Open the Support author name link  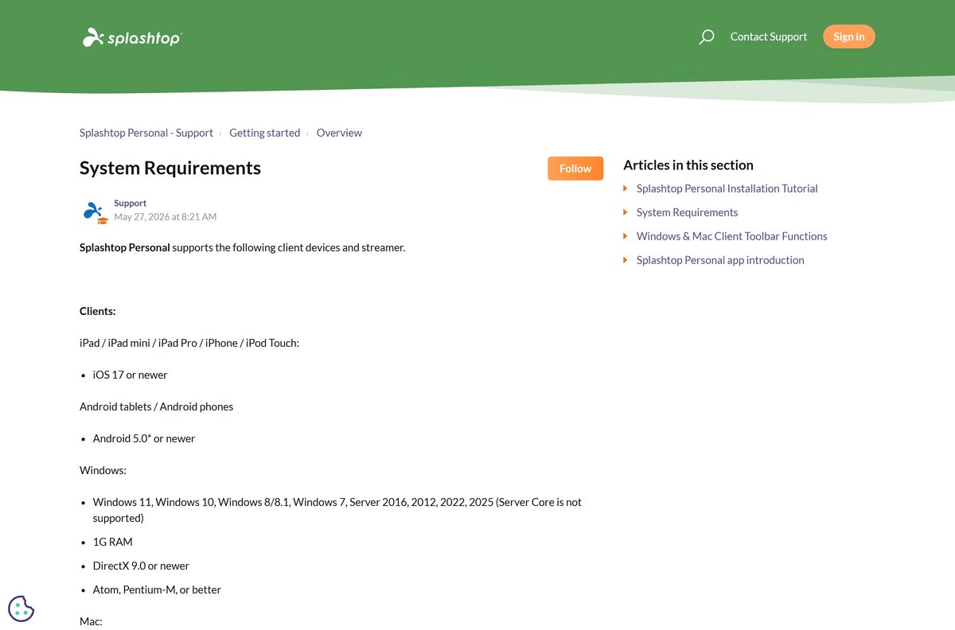coord(130,203)
